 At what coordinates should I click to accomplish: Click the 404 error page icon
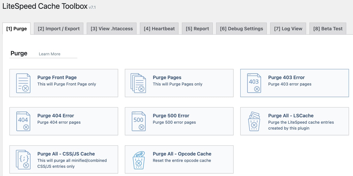pos(23,121)
